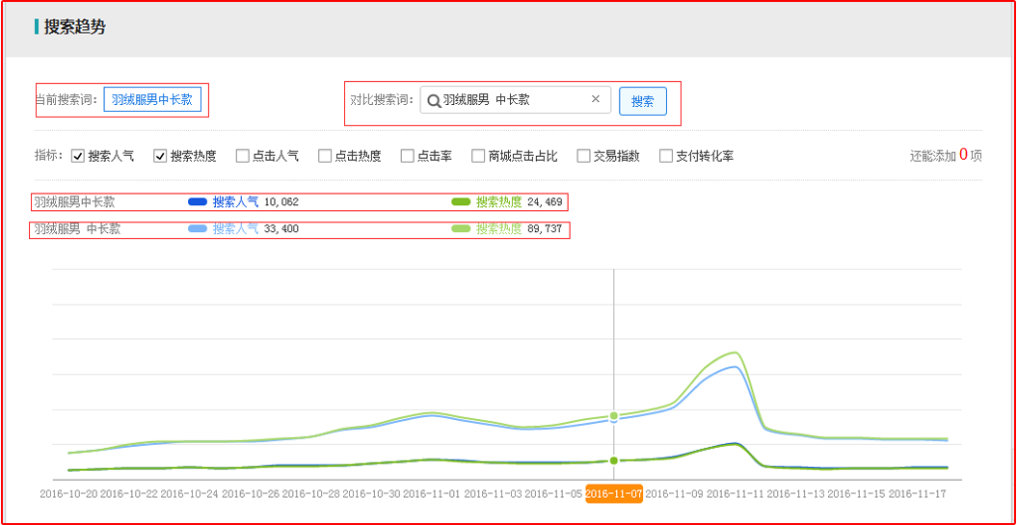Click the current keyword tag 羽绒服男中长款
Image resolution: width=1017 pixels, height=525 pixels.
click(x=152, y=99)
